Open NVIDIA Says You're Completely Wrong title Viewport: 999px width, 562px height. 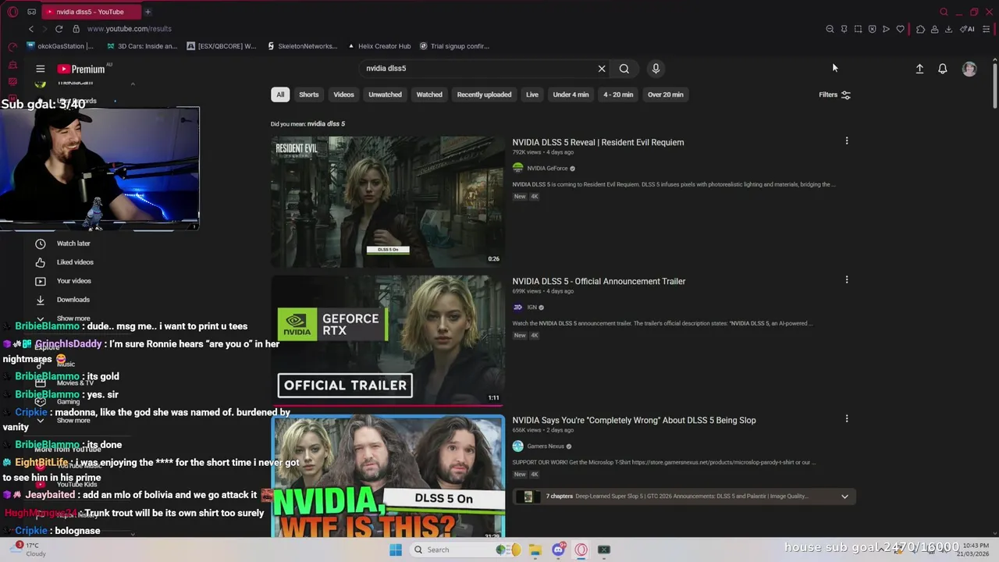634,420
